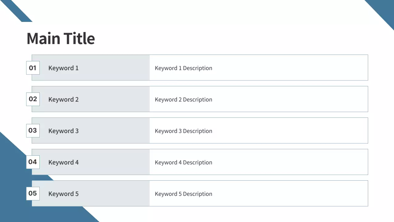394x222 pixels.
Task: Click the Keyword 5 text
Action: point(63,194)
